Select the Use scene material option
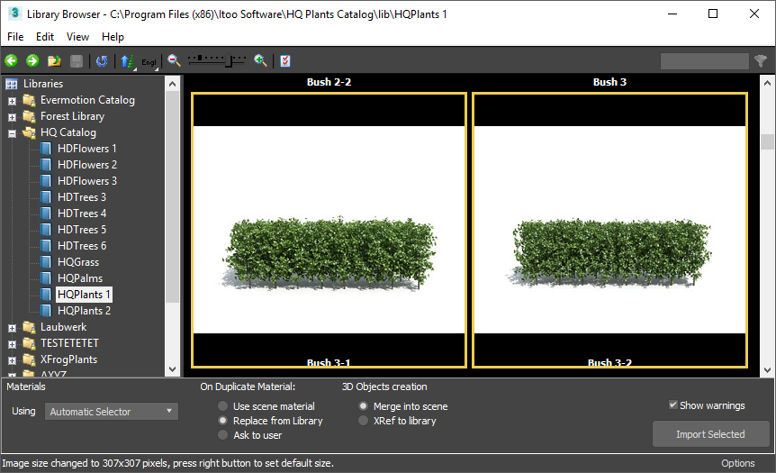The image size is (776, 473). [x=223, y=406]
